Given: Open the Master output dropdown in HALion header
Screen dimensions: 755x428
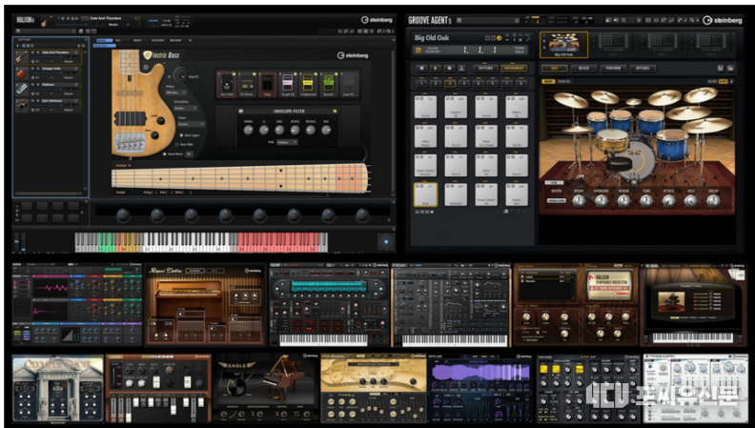Looking at the screenshot, I should pyautogui.click(x=118, y=24).
